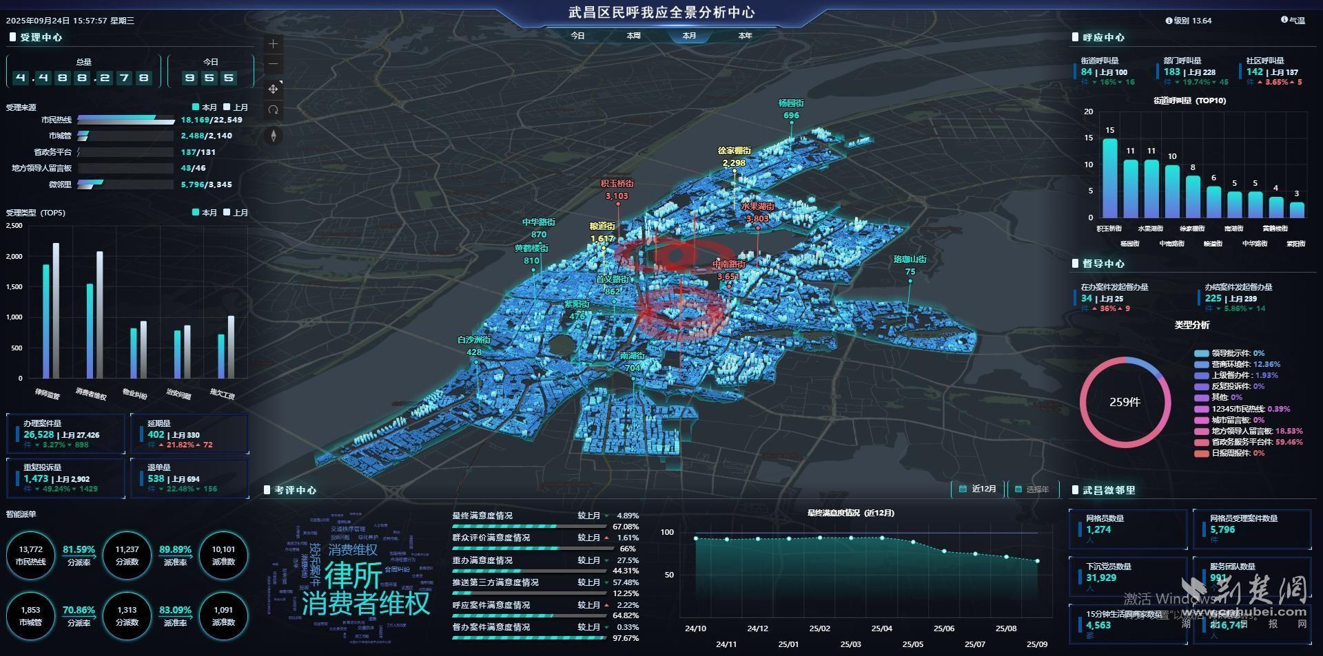Click info icon next to 级别 13.64

pyautogui.click(x=1169, y=21)
